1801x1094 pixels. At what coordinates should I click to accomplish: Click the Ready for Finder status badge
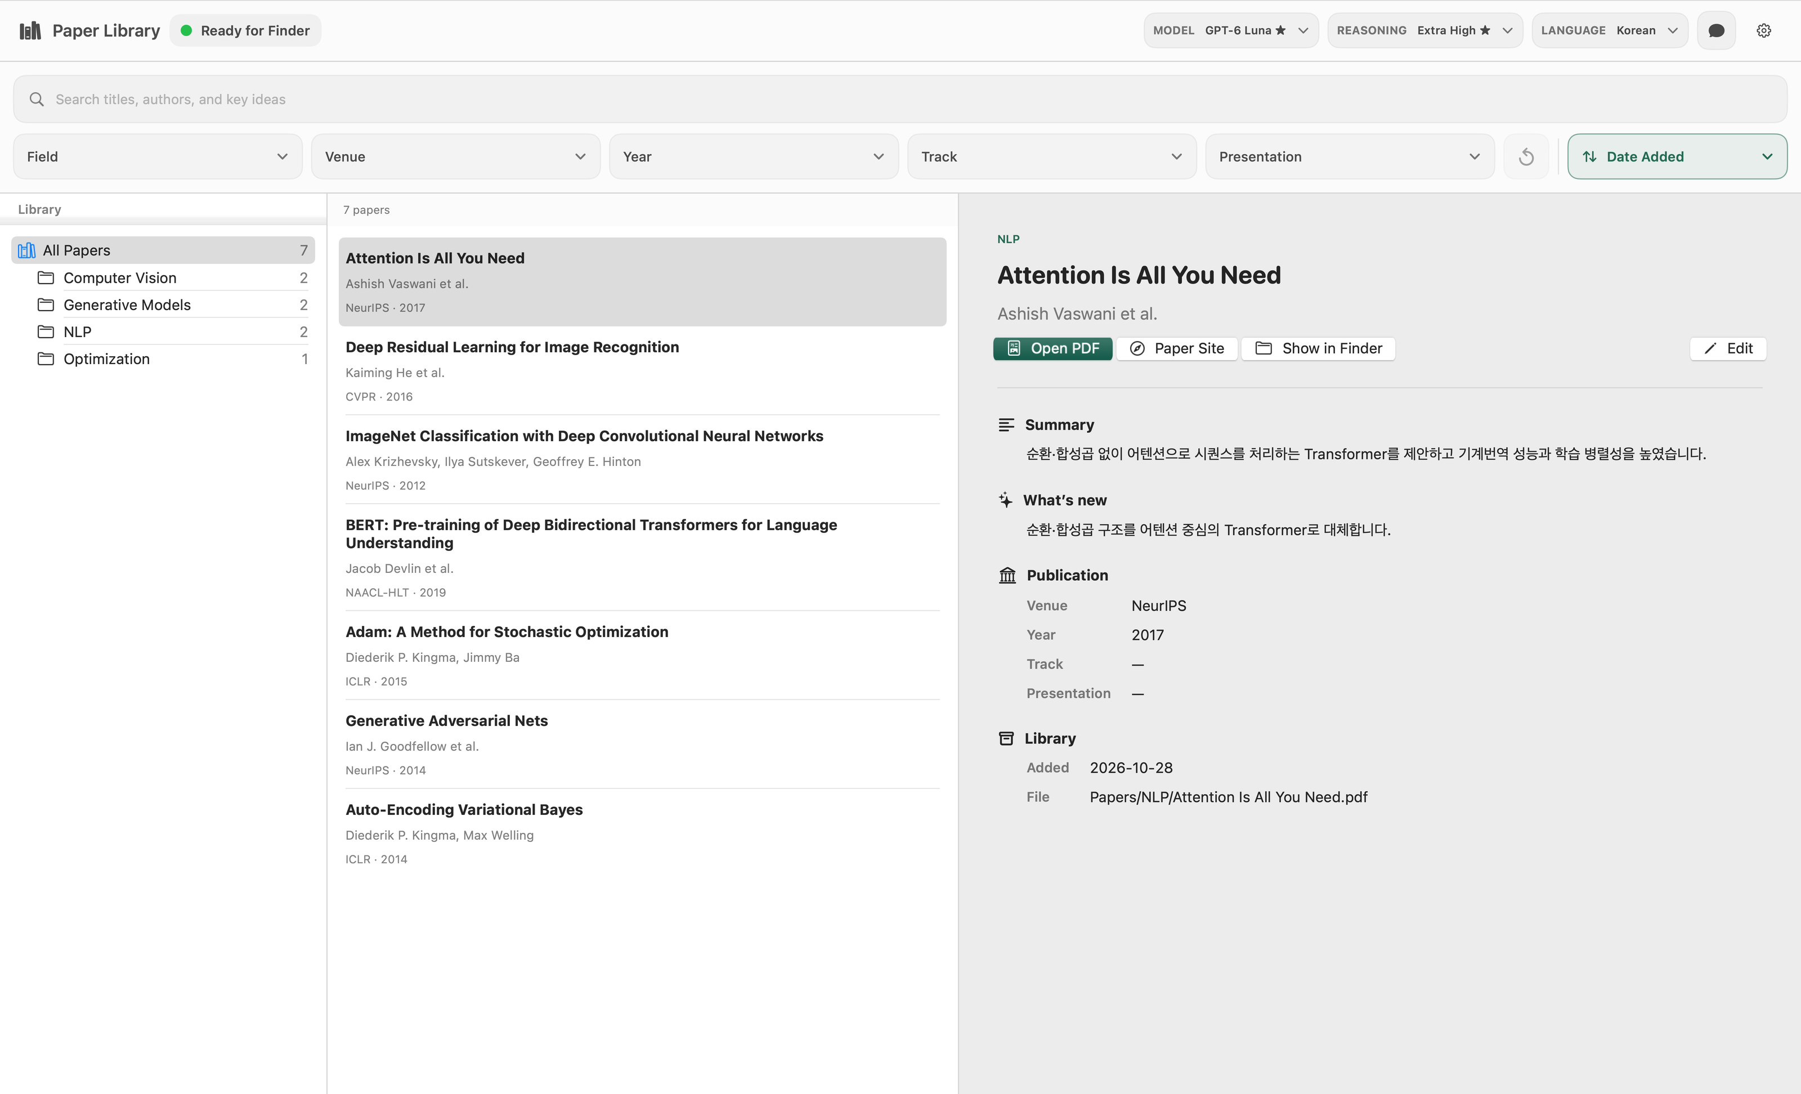pos(245,31)
